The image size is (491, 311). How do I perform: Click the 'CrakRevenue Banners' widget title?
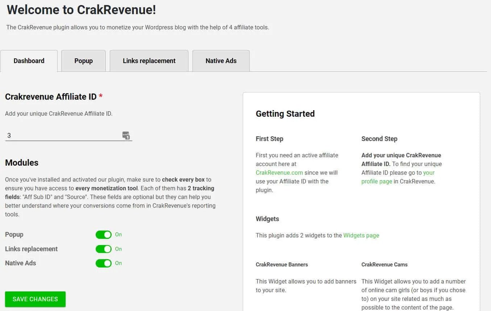(x=282, y=265)
